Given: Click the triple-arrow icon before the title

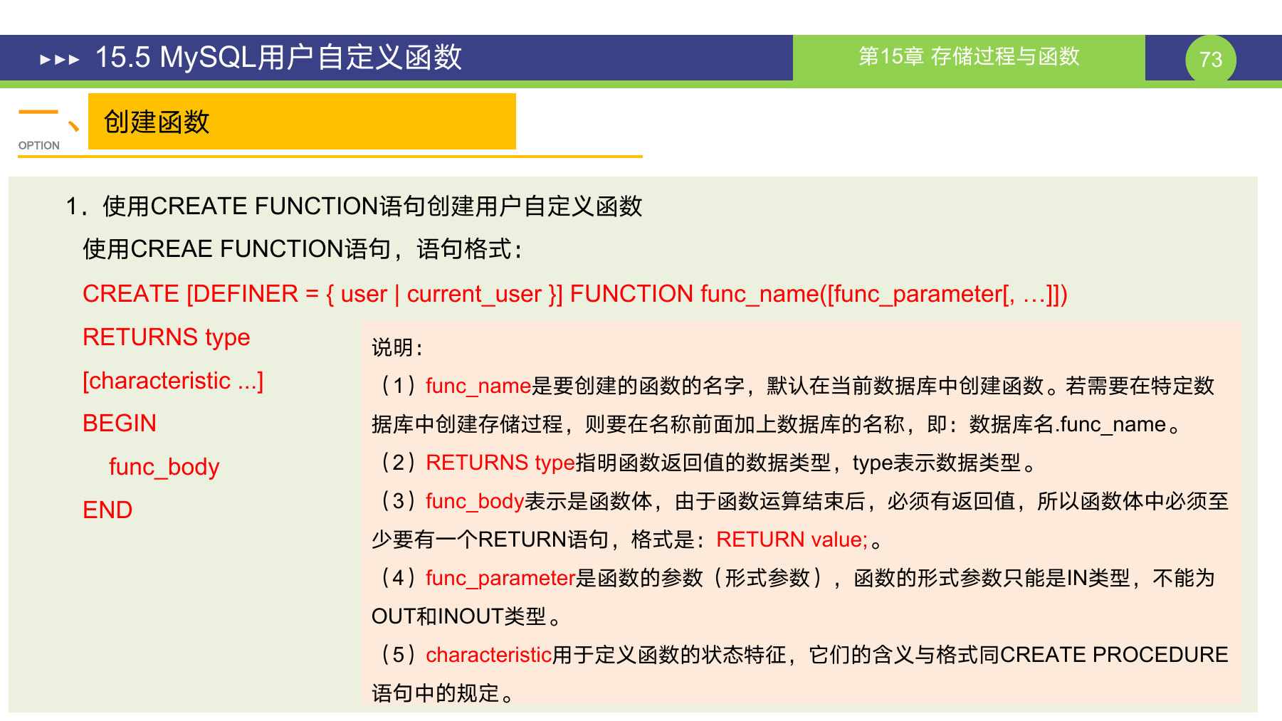Looking at the screenshot, I should pos(60,59).
